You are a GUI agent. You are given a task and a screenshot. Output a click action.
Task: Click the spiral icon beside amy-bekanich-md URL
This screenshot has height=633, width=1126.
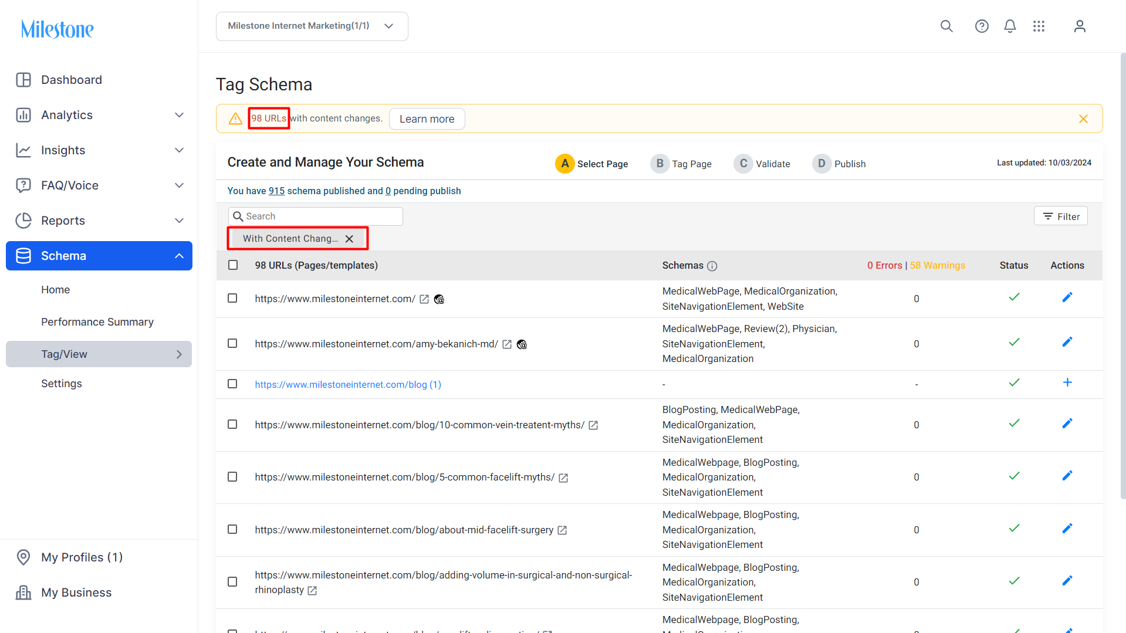(522, 344)
